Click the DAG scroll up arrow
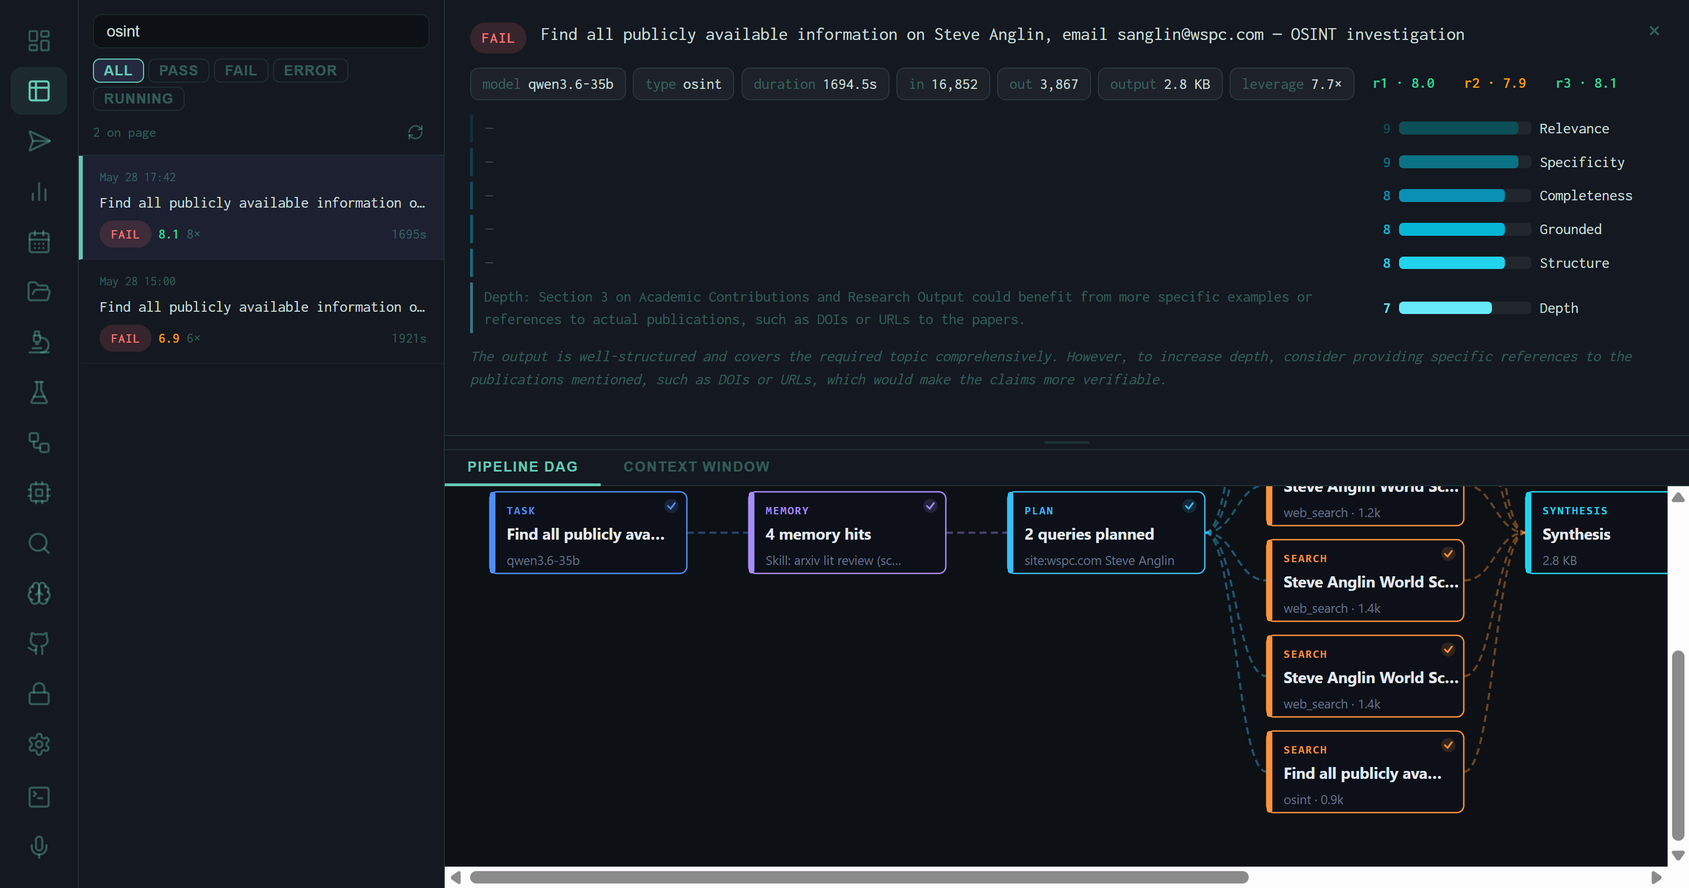Image resolution: width=1689 pixels, height=888 pixels. pyautogui.click(x=1677, y=497)
